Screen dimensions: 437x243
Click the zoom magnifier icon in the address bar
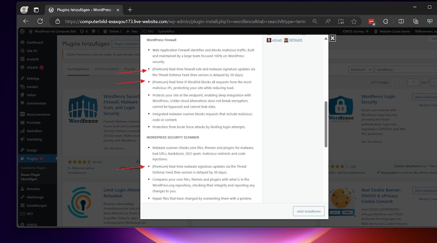coord(315,21)
